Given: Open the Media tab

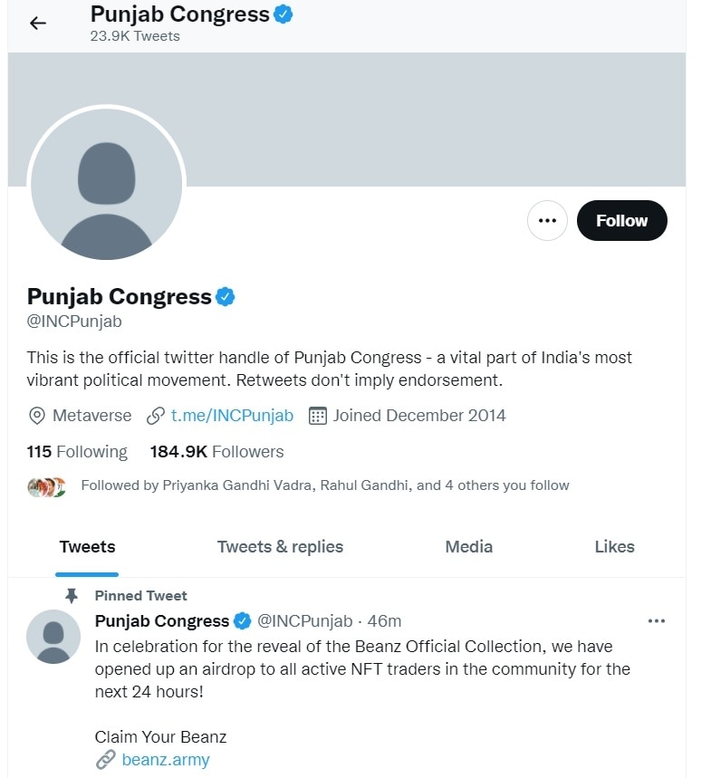Looking at the screenshot, I should tap(468, 546).
